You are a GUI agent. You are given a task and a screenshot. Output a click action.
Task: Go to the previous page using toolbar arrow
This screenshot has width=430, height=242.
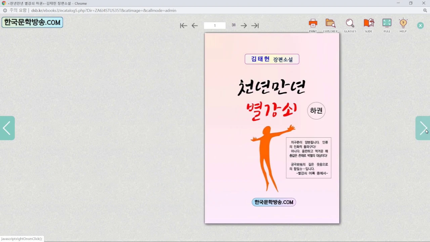pyautogui.click(x=195, y=26)
